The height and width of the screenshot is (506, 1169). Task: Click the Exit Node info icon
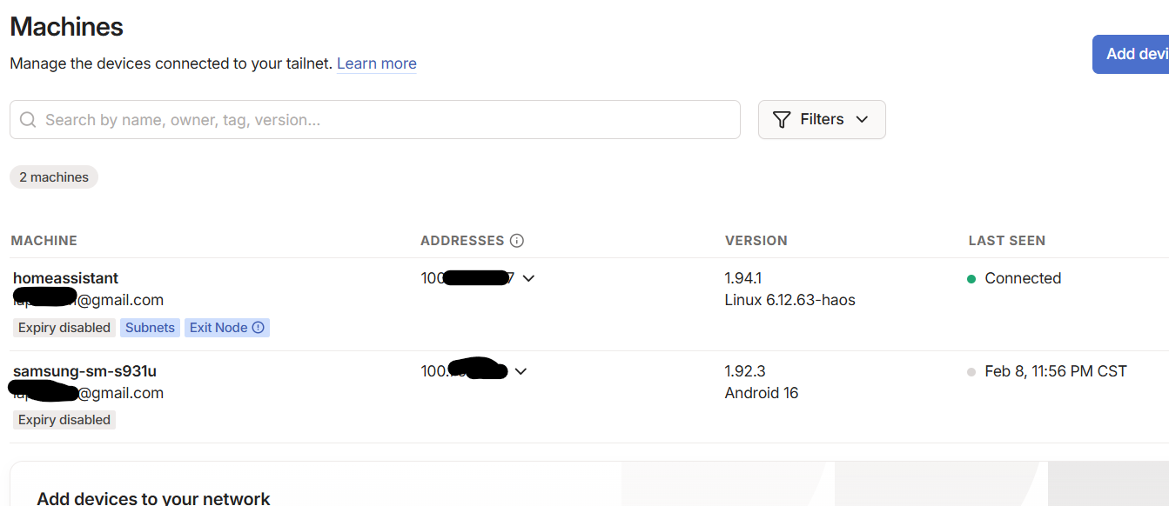259,328
